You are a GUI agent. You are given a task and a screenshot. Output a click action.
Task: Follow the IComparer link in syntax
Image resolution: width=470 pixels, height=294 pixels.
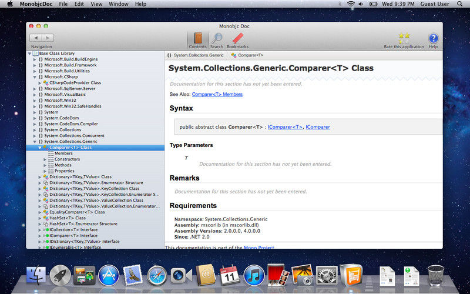coord(318,127)
